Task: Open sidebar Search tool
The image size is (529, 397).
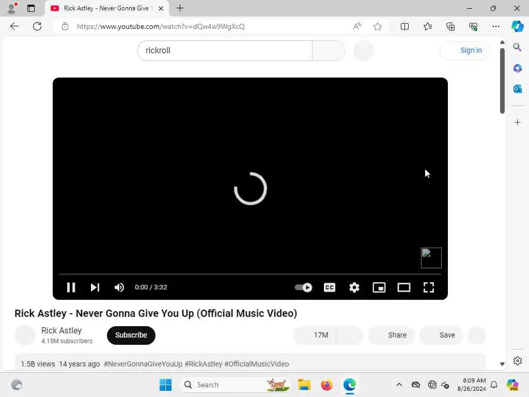Action: click(x=517, y=47)
